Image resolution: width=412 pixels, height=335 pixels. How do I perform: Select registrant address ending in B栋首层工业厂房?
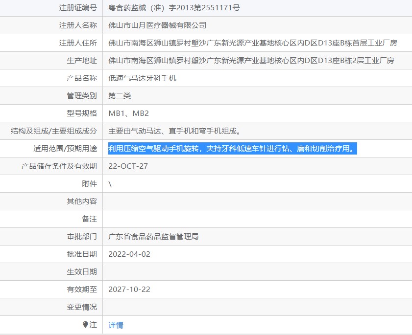(253, 43)
